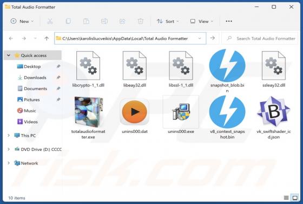Viewport: 303px width, 204px height.
Task: Click the Go to arrow button
Action: pyautogui.click(x=212, y=38)
